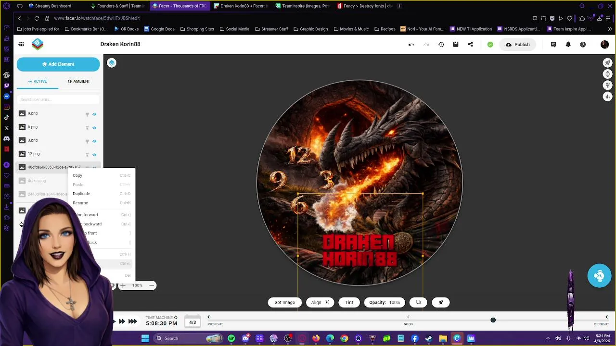Click the Time Machine slider handle
The image size is (616, 346).
click(493, 320)
